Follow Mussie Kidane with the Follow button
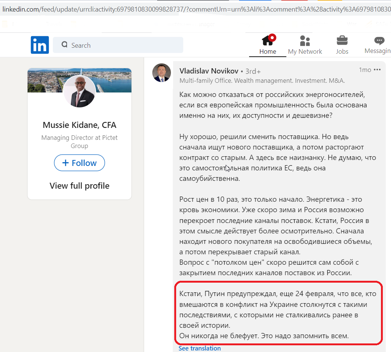Image resolution: width=391 pixels, height=352 pixels. [80, 163]
